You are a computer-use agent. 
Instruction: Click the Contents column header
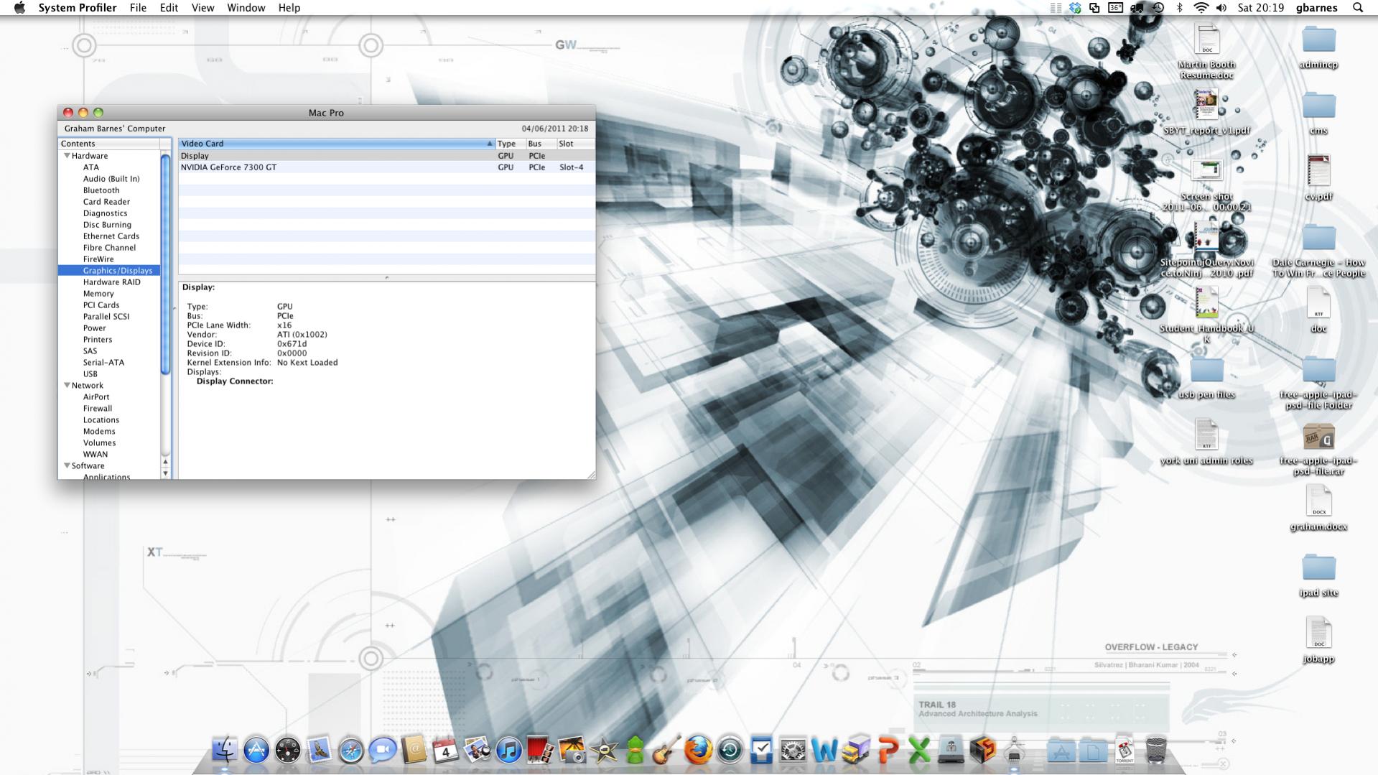coord(109,144)
